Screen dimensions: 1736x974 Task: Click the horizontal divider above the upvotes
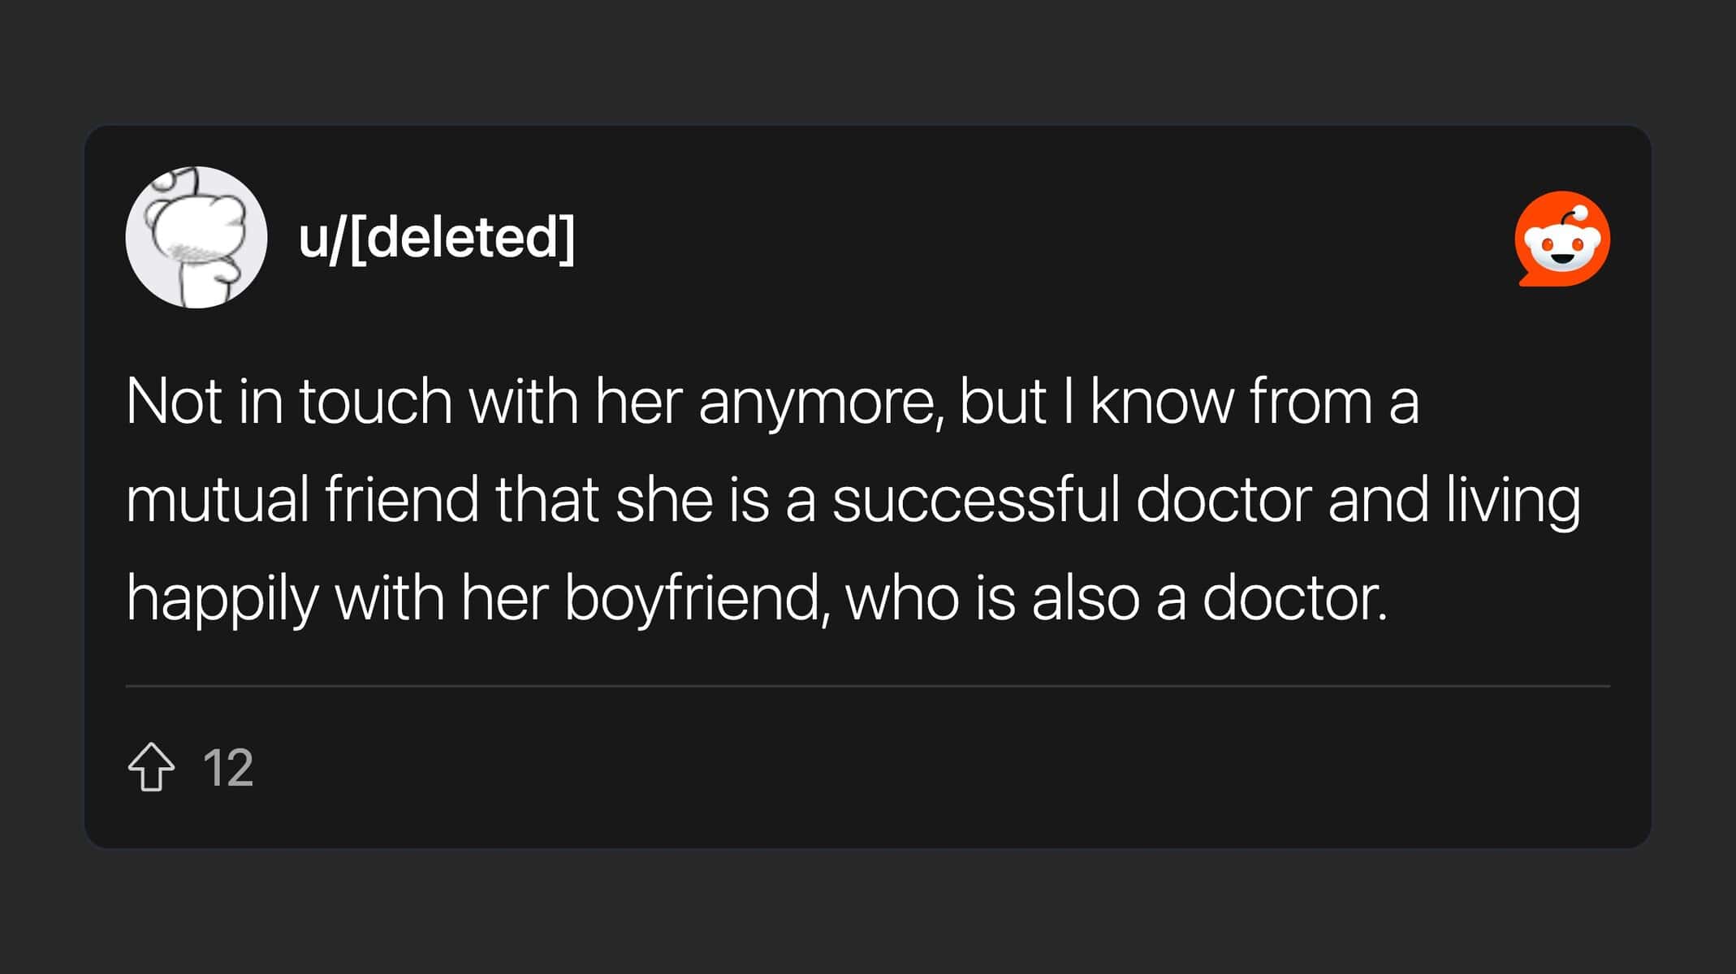(x=867, y=686)
